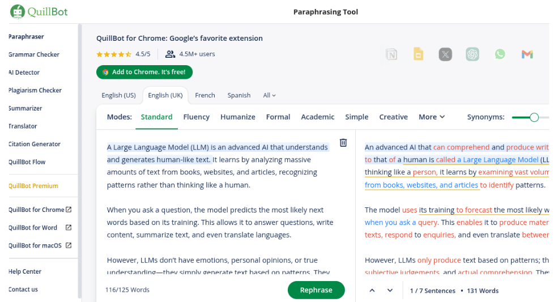Click '1 / 7 Sentences' indicator
Screen dimensions: 558x302
point(432,291)
